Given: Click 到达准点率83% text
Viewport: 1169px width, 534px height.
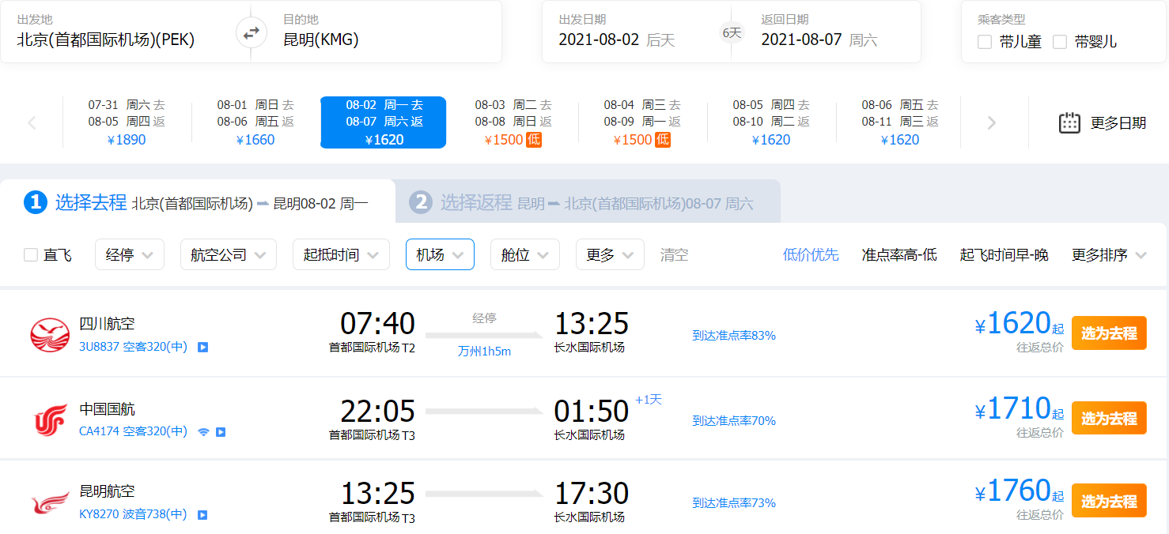Looking at the screenshot, I should [734, 335].
